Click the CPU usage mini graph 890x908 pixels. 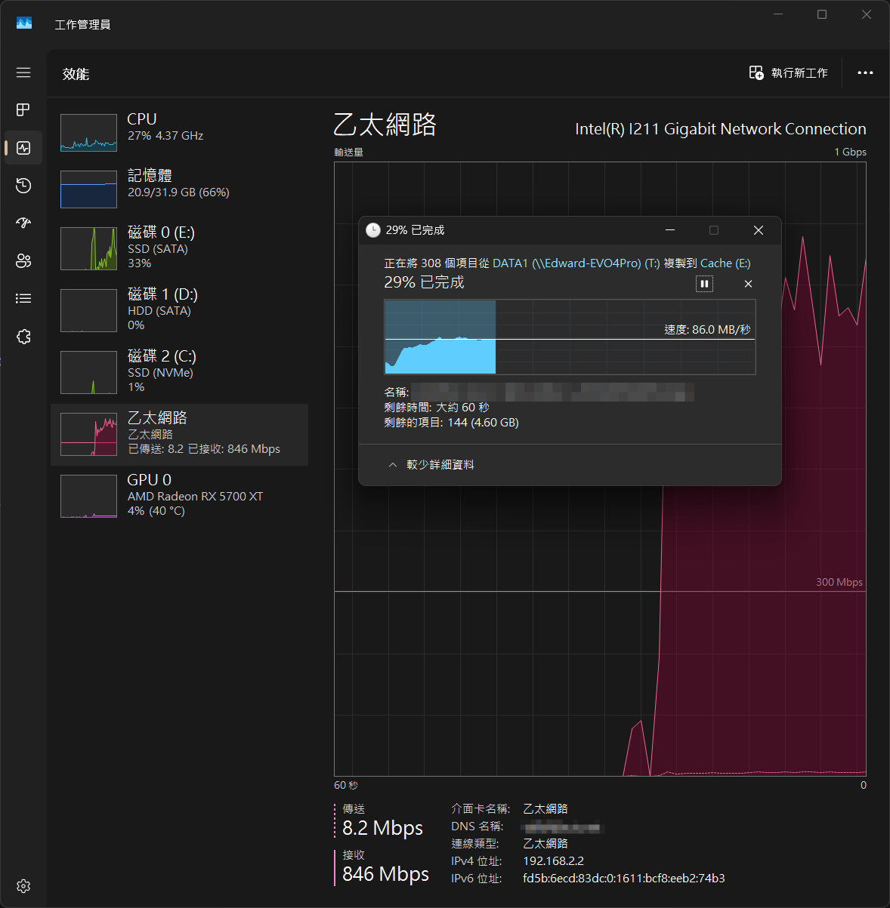pos(88,133)
